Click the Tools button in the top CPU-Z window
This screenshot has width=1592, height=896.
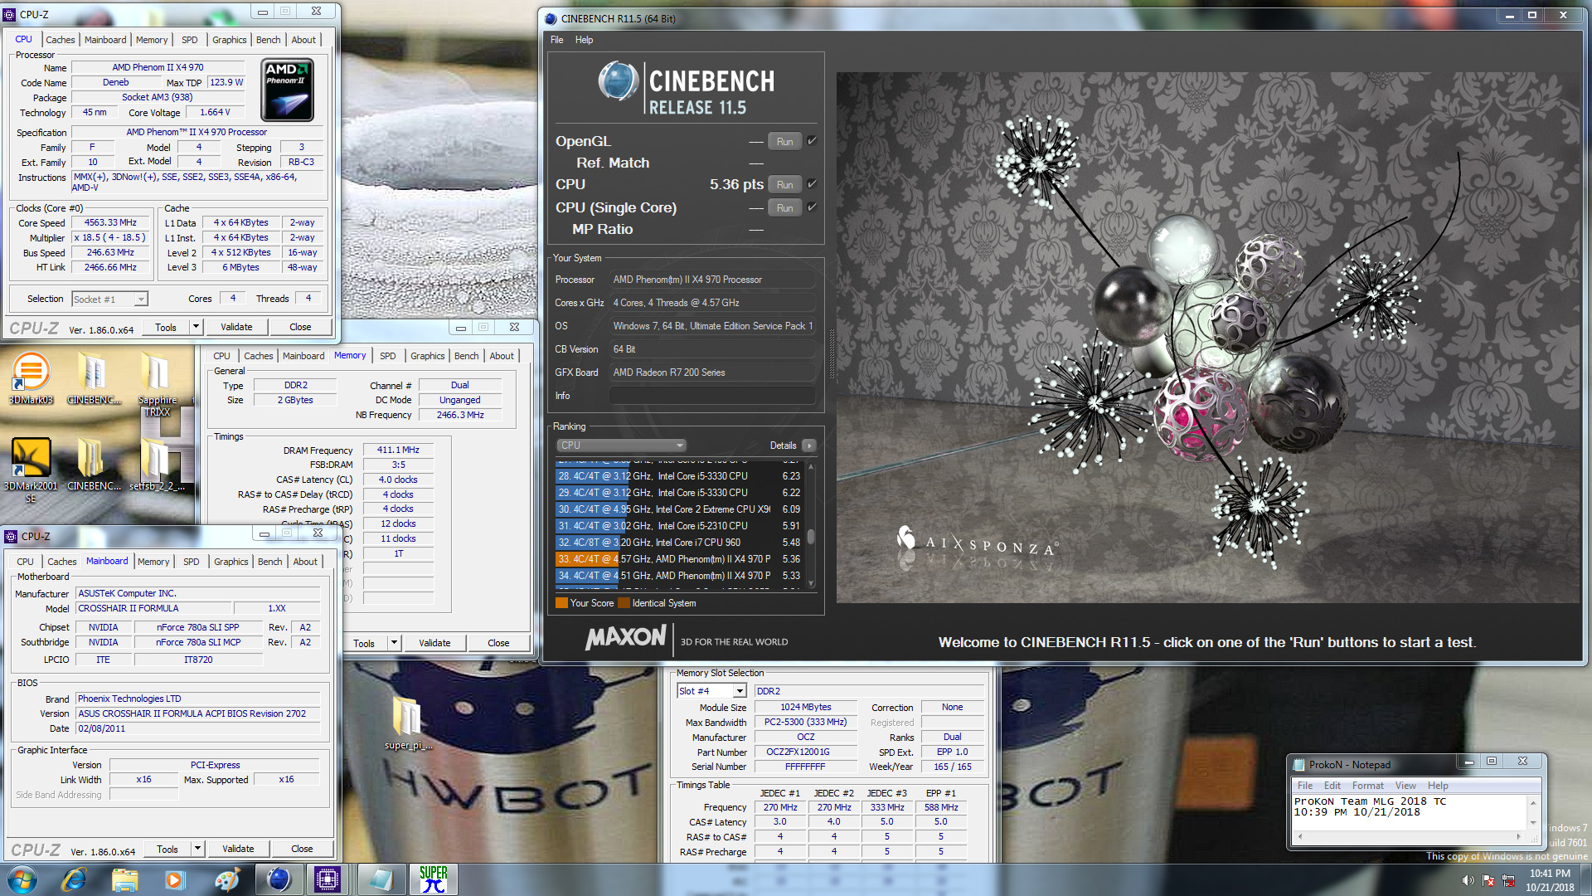(166, 327)
